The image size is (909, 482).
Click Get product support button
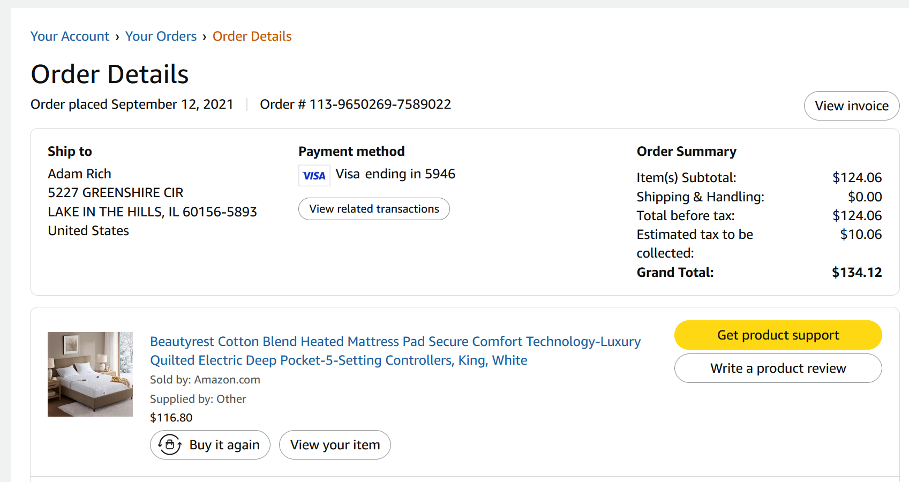[778, 335]
